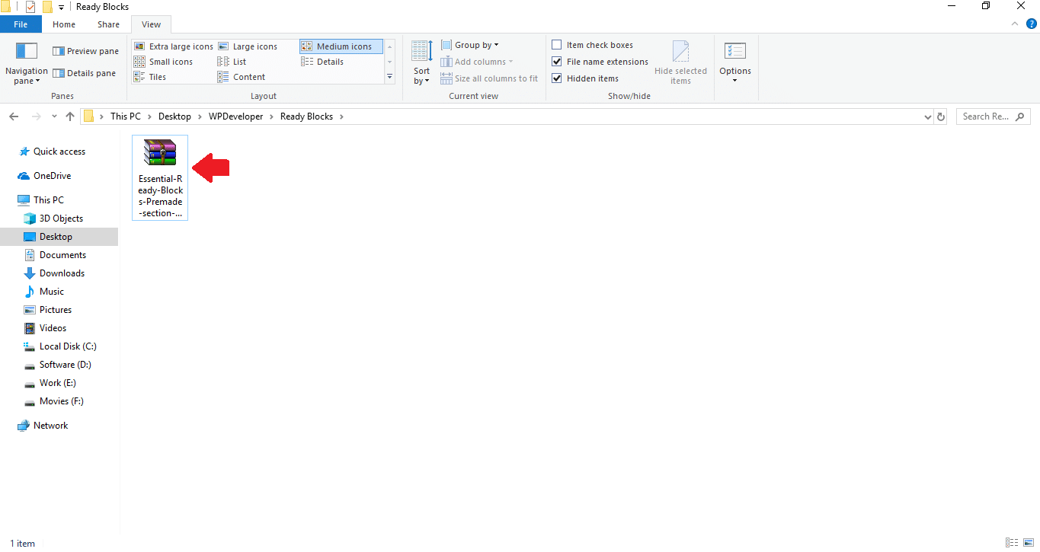
Task: Switch to details view via status bar icon
Action: [x=1012, y=543]
